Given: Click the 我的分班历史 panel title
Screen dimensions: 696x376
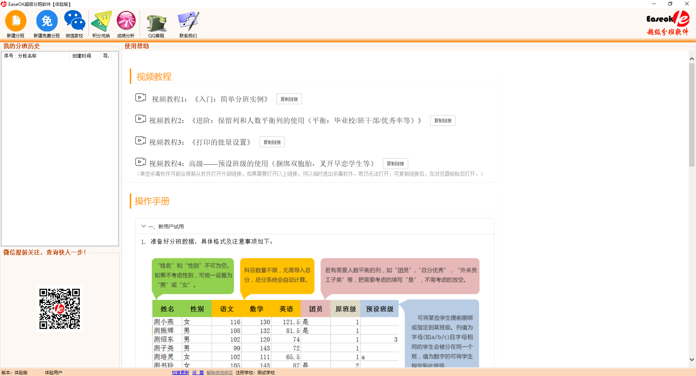Looking at the screenshot, I should 22,46.
